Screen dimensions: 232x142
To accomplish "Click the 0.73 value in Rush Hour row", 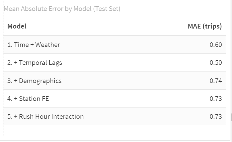I will point(216,117).
